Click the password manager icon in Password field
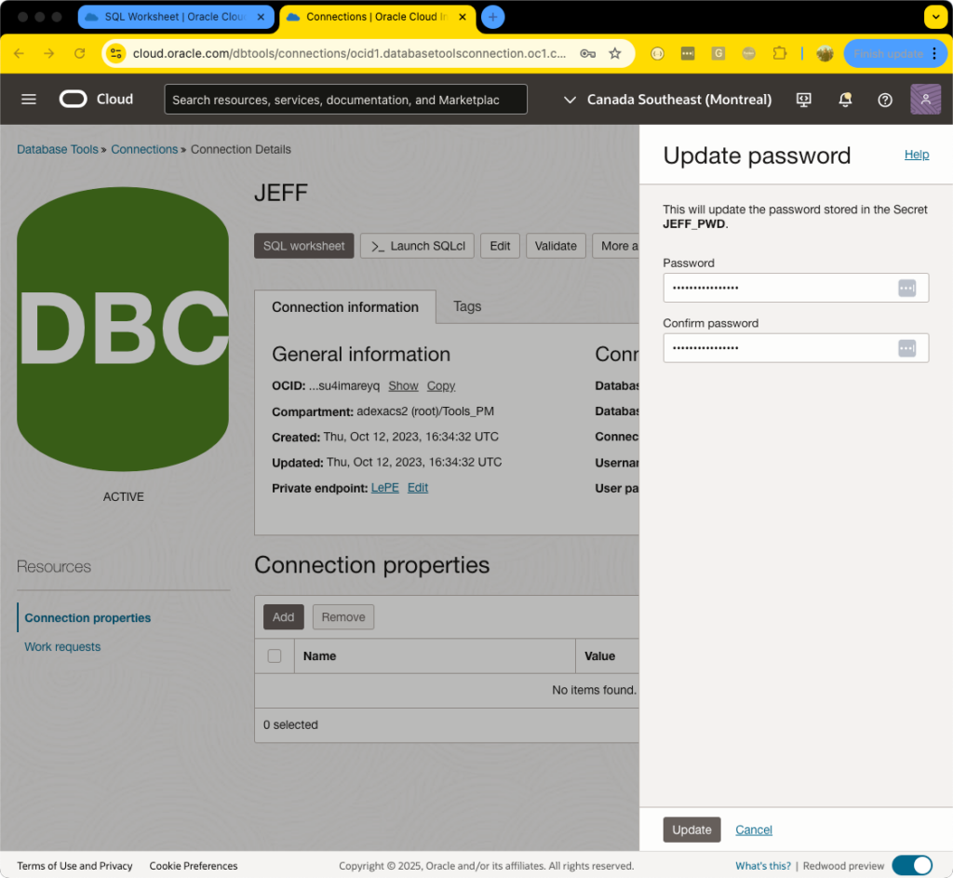The image size is (953, 878). [x=906, y=288]
